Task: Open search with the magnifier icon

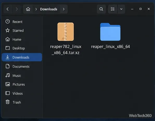Action: pyautogui.click(x=101, y=9)
